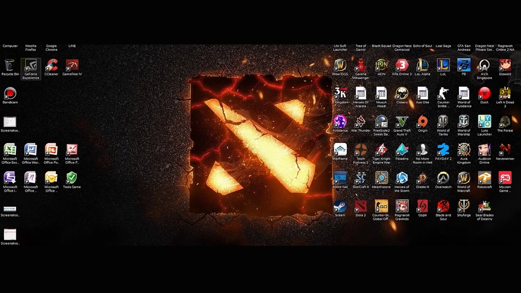The width and height of the screenshot is (521, 293).
Task: Select the Microsoft Office Excel shortcut
Action: click(10, 150)
